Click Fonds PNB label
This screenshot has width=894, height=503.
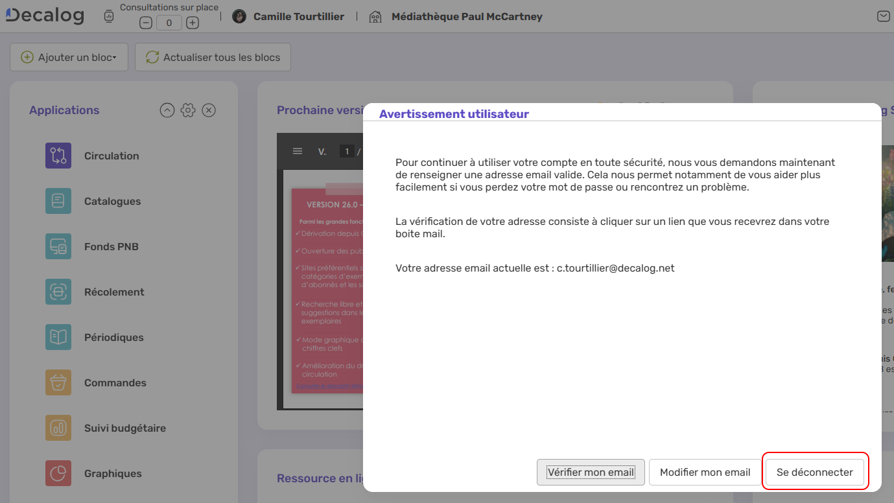[112, 246]
